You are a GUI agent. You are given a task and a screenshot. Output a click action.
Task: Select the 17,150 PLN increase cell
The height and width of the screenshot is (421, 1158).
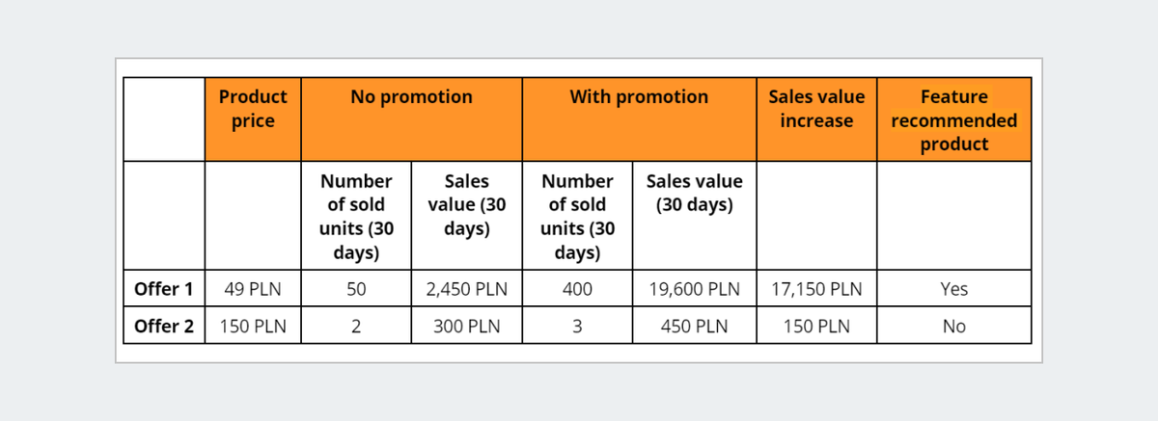816,289
